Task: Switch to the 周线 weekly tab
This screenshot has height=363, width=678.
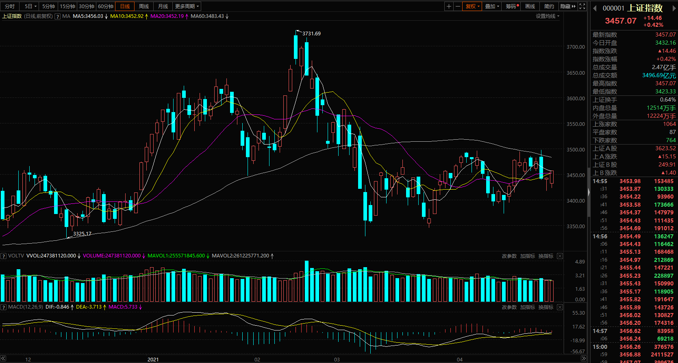Action: pos(144,6)
